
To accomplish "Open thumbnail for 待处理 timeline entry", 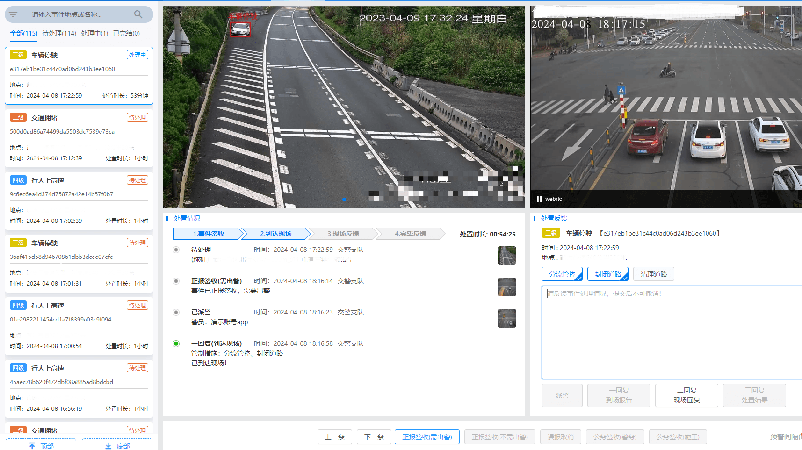I will click(506, 256).
